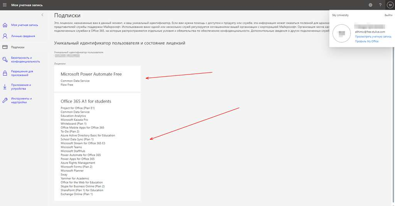
Task: Click School Data Sync (Plan 1) entry
Action: (77, 139)
